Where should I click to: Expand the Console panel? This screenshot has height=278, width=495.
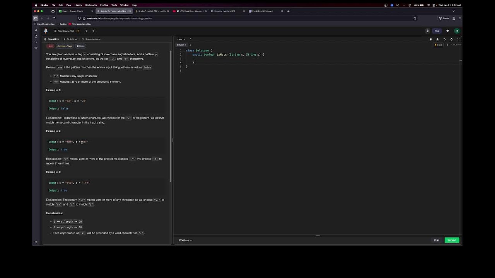(x=185, y=240)
